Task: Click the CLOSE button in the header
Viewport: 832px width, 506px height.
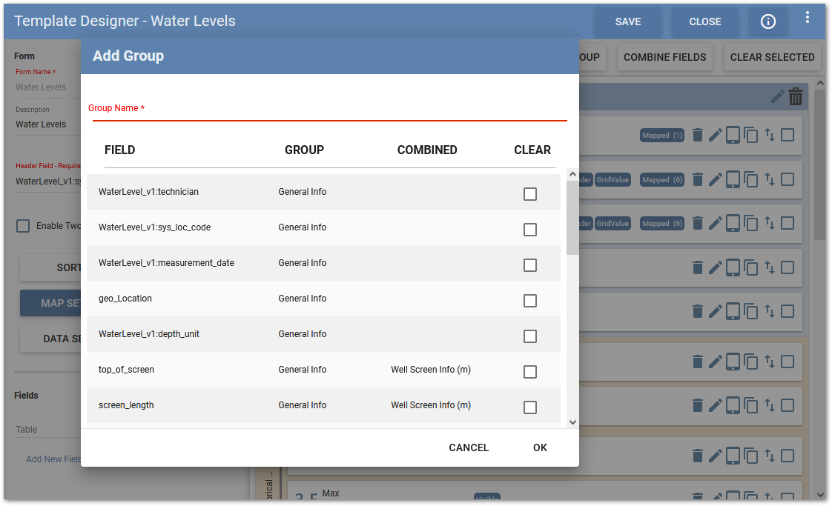Action: tap(704, 21)
